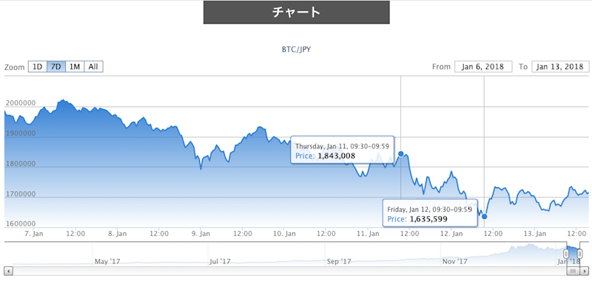Select the 7D zoom range
The width and height of the screenshot is (592, 301).
pos(56,66)
